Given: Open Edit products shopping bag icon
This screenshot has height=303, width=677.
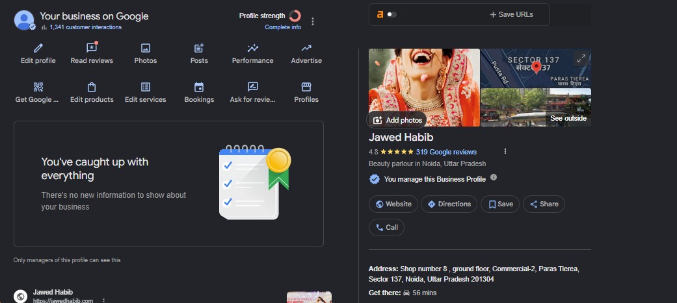Looking at the screenshot, I should point(92,87).
